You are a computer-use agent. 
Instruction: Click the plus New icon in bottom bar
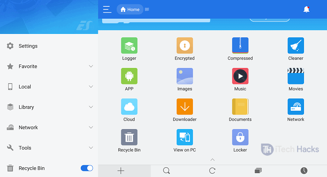[121, 171]
